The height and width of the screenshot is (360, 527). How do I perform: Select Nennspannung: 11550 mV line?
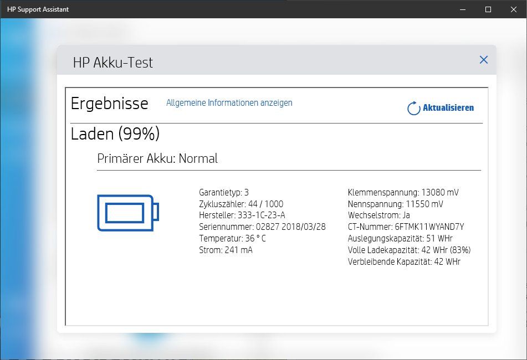point(396,204)
